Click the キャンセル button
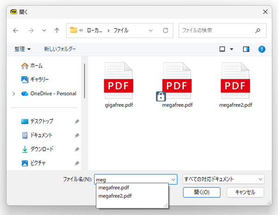This screenshot has width=278, height=215. click(245, 192)
